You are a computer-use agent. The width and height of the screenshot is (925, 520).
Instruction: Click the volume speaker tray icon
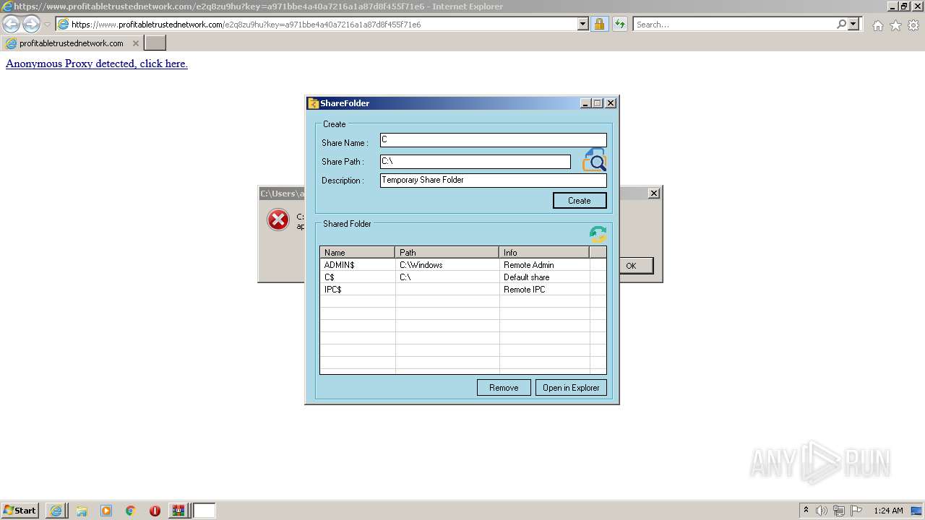(822, 511)
